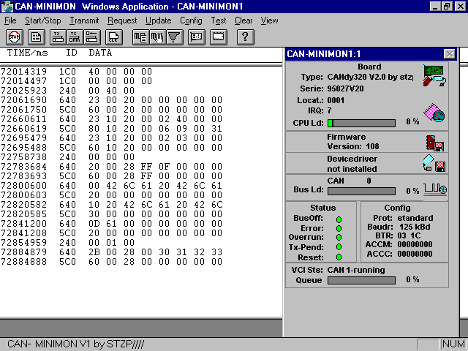Click the Baudr value 125 kBd
The width and height of the screenshot is (468, 351).
(x=415, y=227)
